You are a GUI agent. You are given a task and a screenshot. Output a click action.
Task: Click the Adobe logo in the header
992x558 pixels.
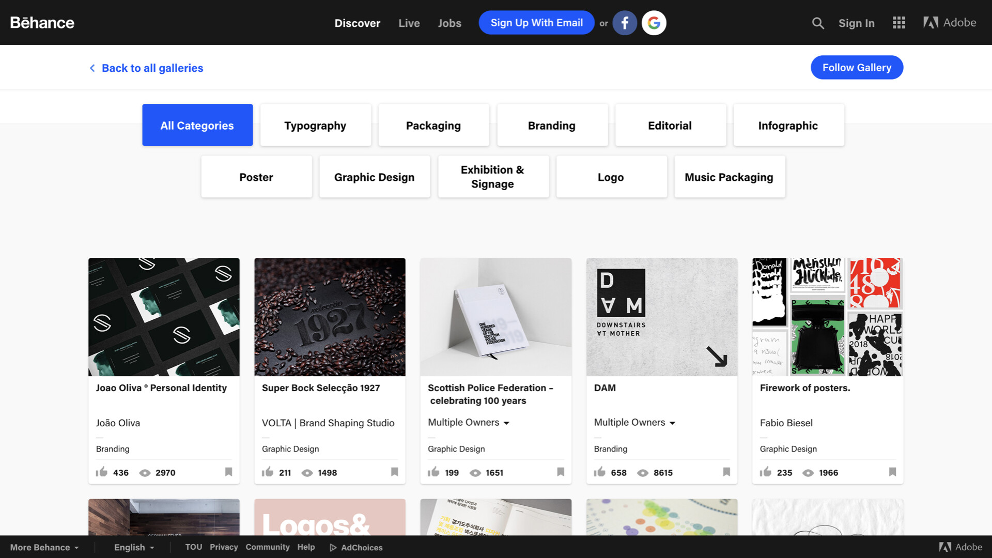(x=950, y=23)
